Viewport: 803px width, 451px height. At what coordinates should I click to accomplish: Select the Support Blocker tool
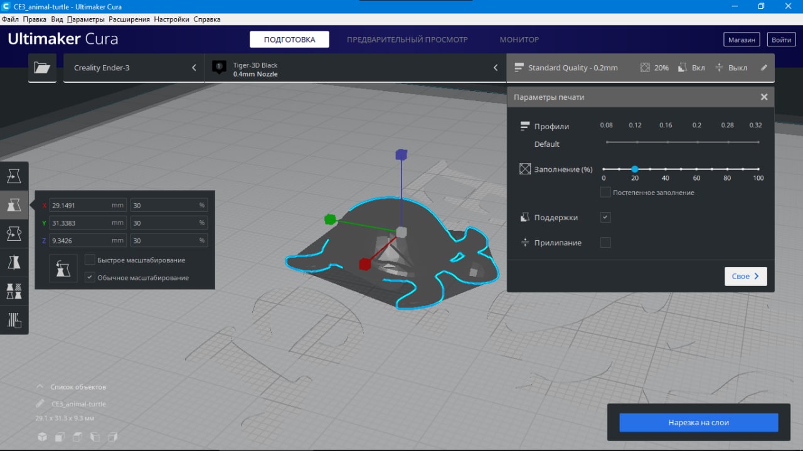14,320
